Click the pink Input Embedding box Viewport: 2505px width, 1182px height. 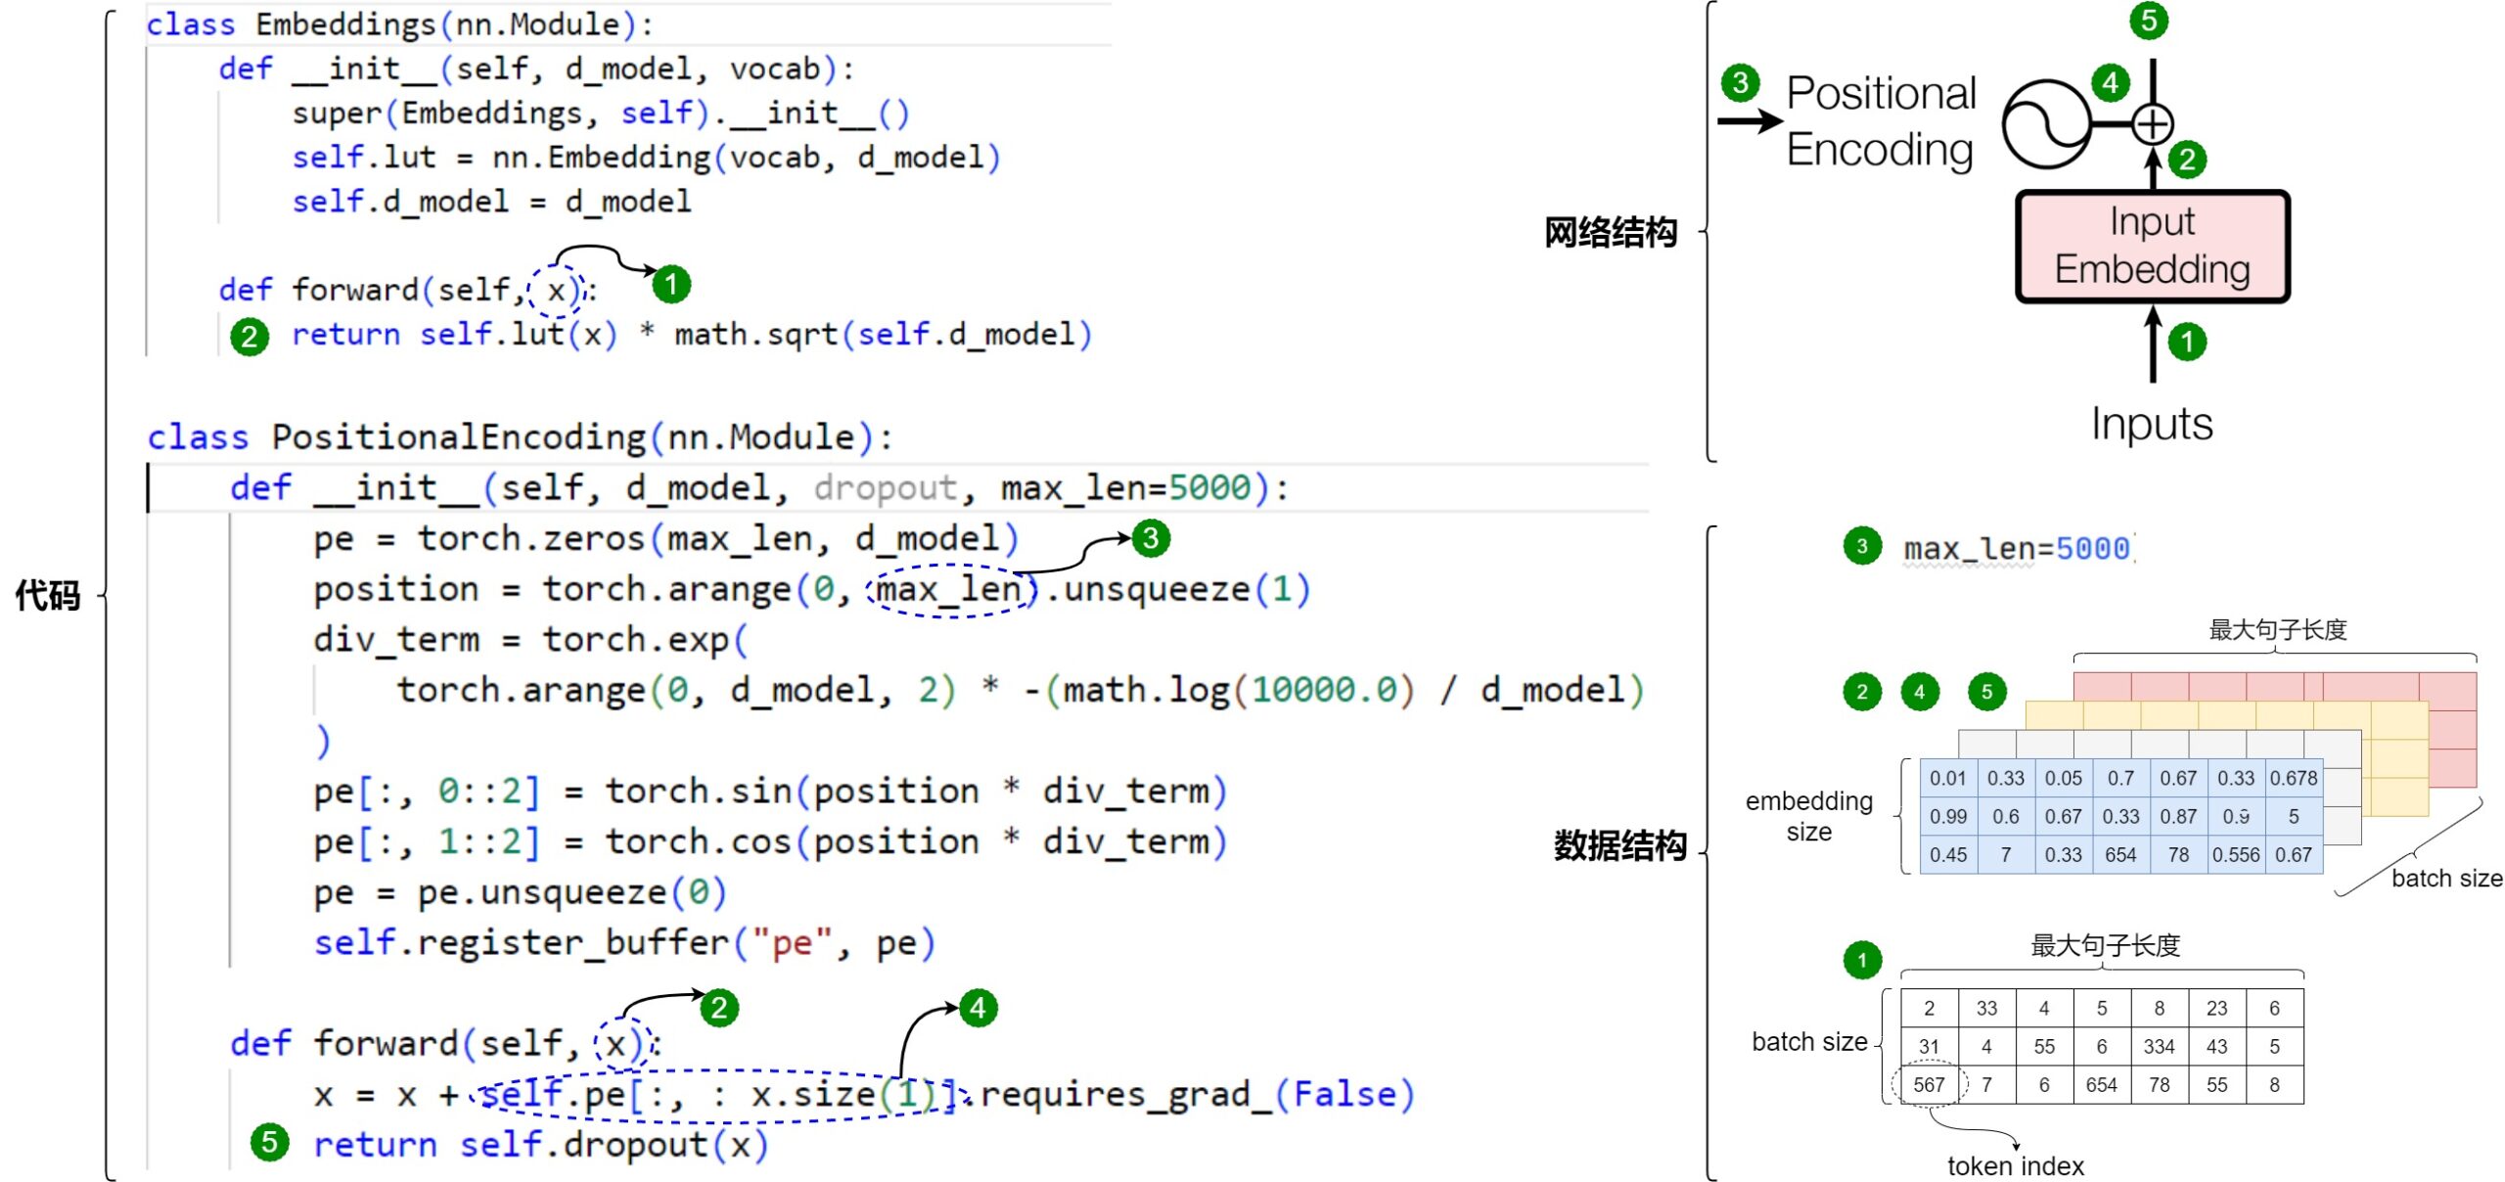2152,246
